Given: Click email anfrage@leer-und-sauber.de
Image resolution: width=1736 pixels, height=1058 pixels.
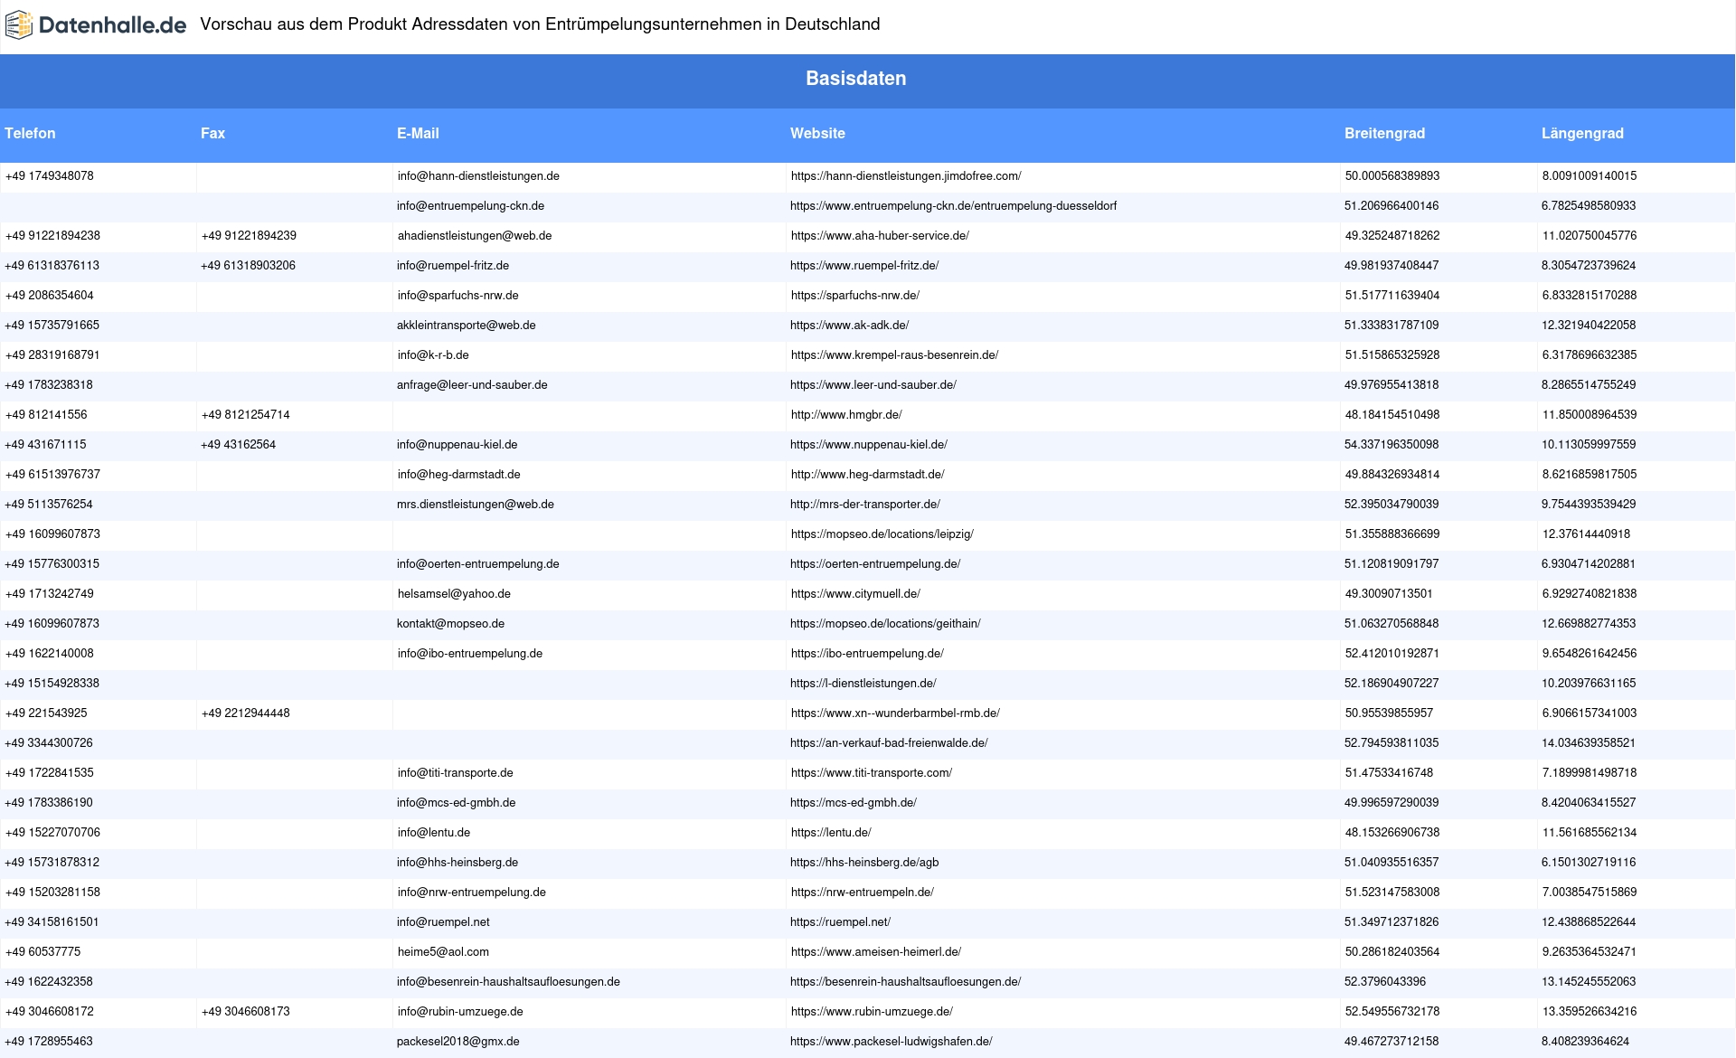Looking at the screenshot, I should pos(472,385).
